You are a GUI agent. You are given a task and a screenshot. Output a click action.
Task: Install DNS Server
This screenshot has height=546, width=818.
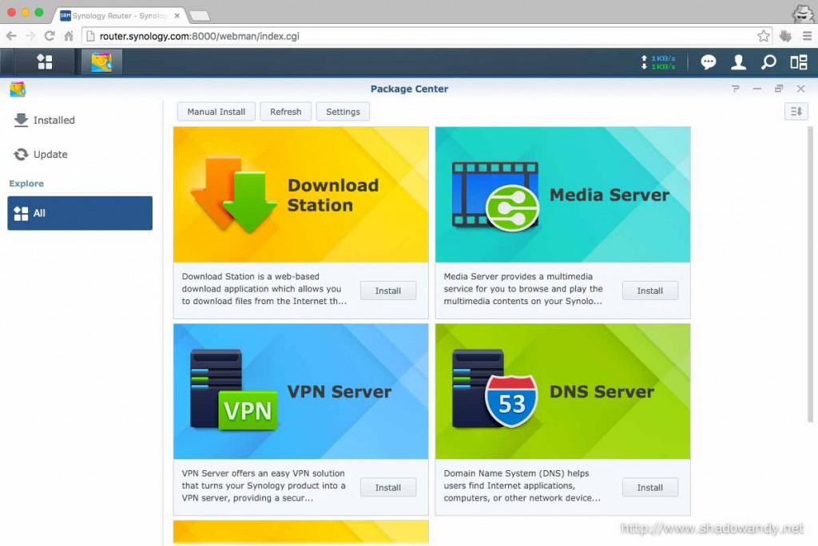pos(650,488)
